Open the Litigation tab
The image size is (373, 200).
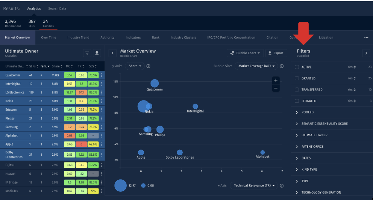[x=326, y=37]
